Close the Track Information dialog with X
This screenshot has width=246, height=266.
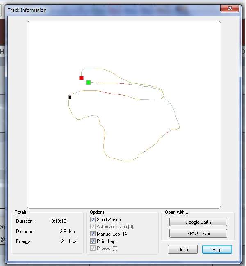click(230, 8)
